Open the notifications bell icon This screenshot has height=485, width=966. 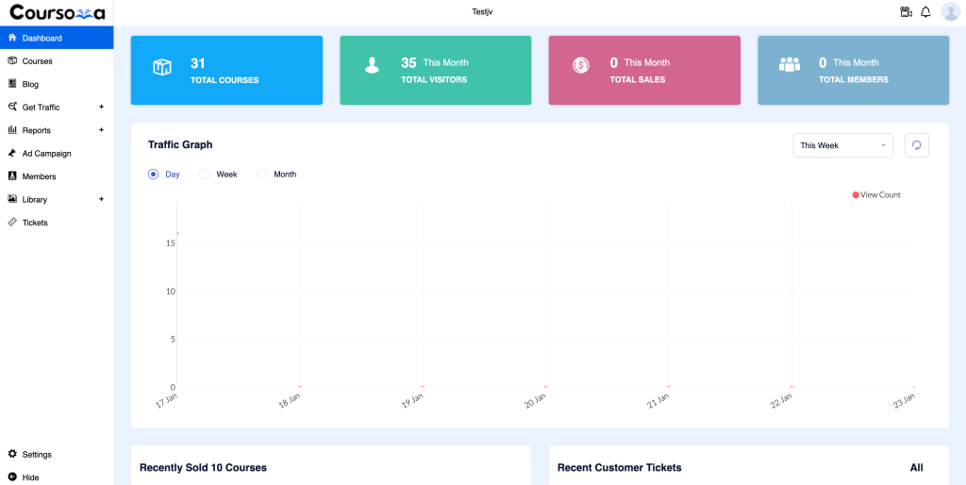tap(925, 12)
